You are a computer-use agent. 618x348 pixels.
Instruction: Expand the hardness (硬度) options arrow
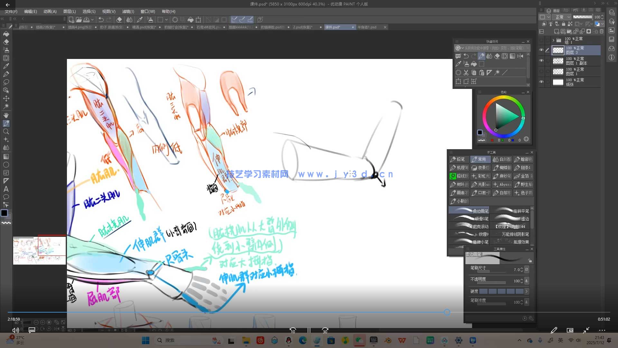coord(527,291)
